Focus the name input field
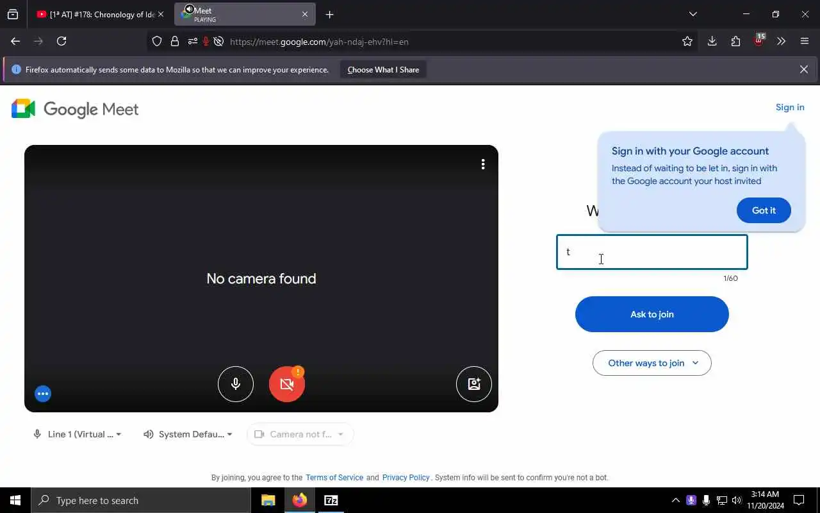The image size is (820, 513). (652, 252)
